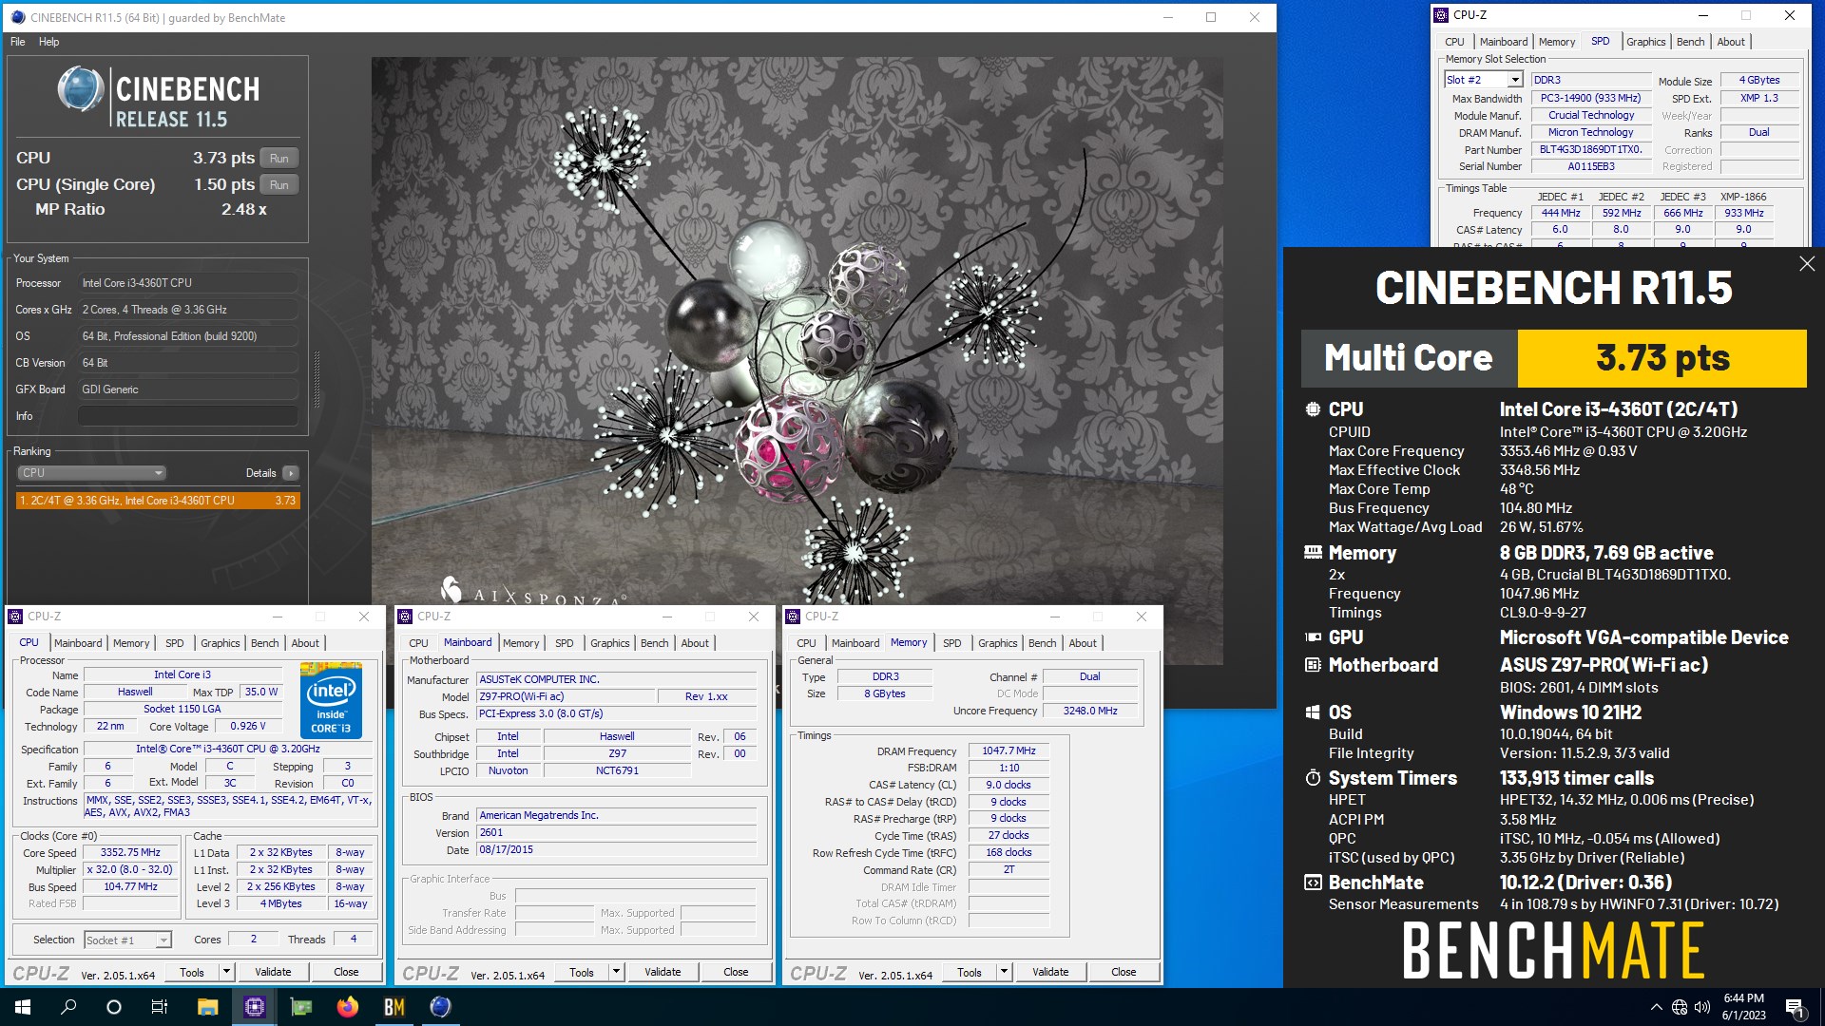Click the Ranking panel resize grip
The width and height of the screenshot is (1825, 1026).
pyautogui.click(x=317, y=379)
